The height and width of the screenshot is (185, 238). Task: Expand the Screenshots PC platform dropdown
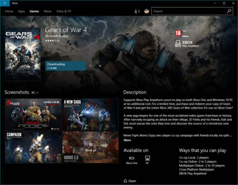click(35, 92)
